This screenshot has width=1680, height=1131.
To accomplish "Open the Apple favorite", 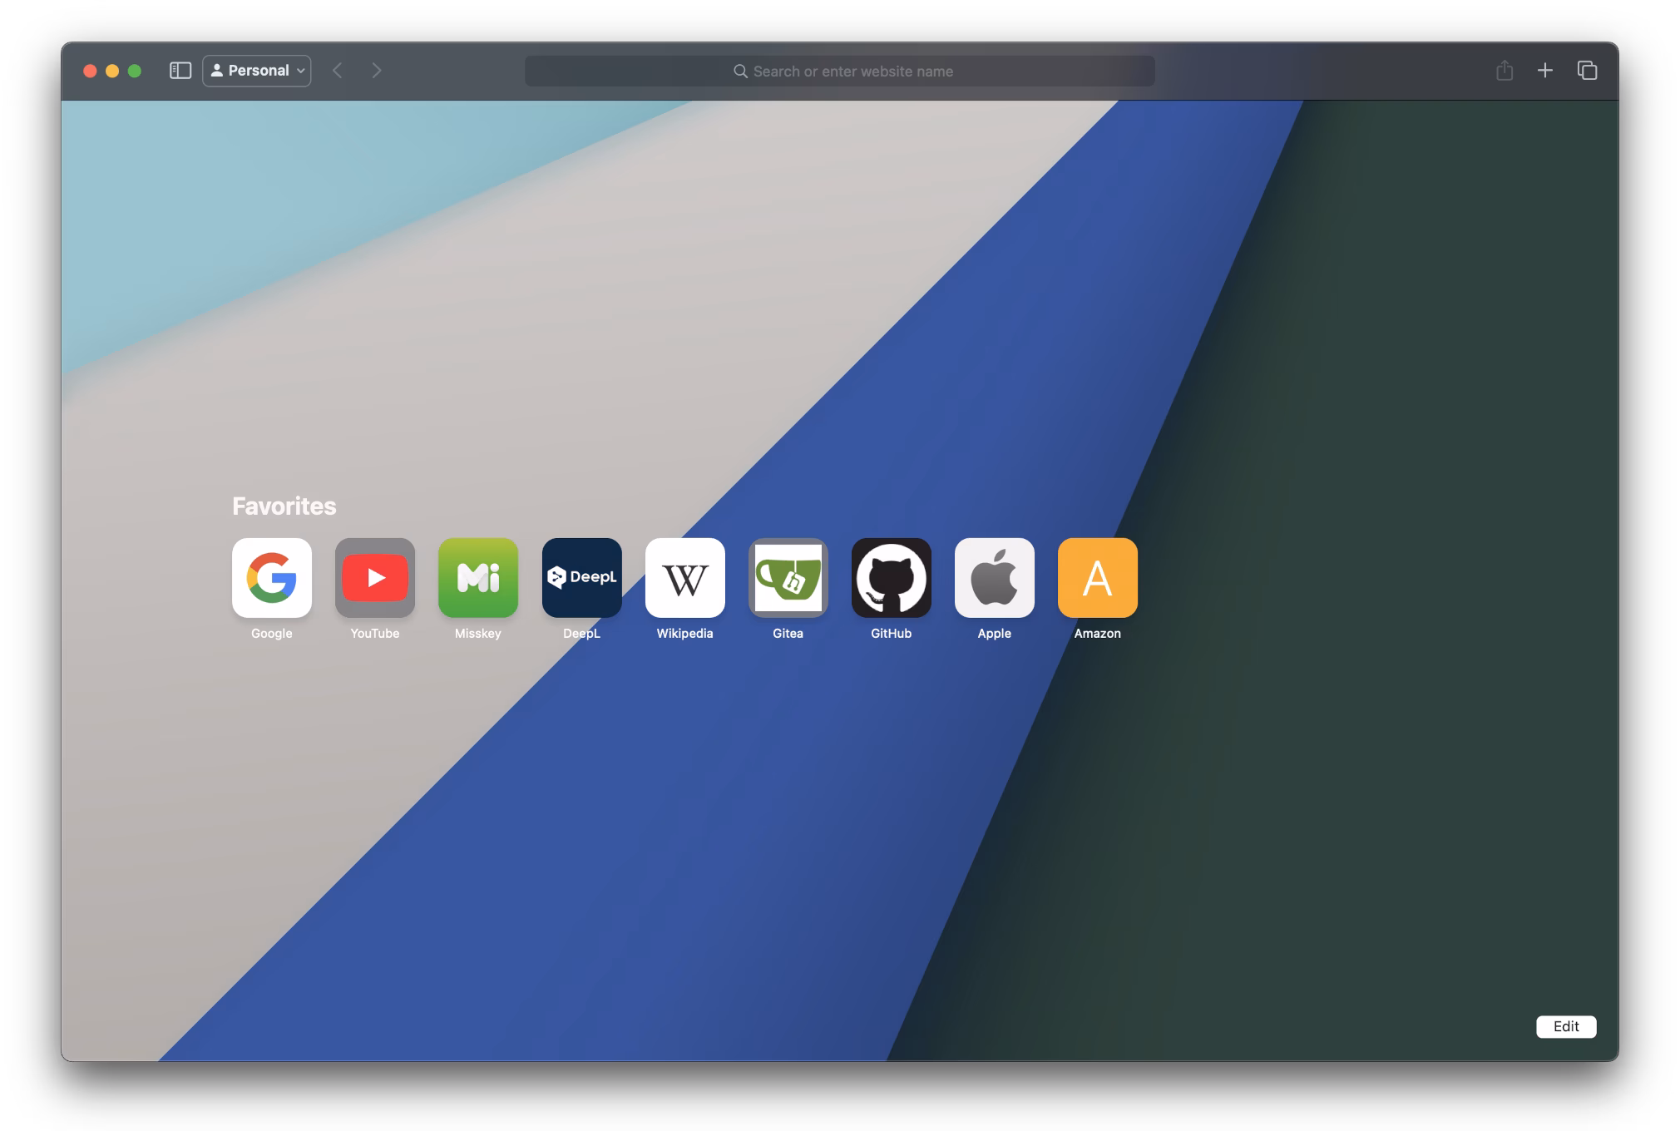I will pos(995,578).
